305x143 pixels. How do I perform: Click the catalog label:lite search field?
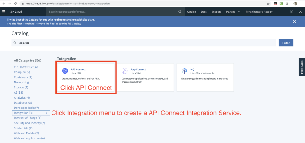pyautogui.click(x=143, y=43)
